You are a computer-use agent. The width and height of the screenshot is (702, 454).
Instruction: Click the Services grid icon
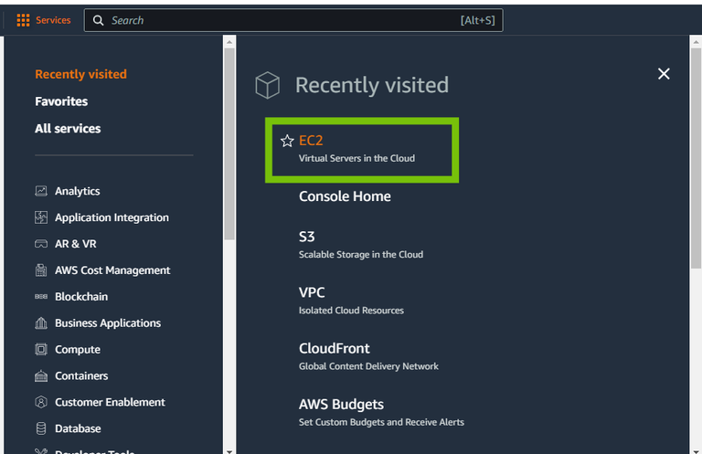coord(24,20)
